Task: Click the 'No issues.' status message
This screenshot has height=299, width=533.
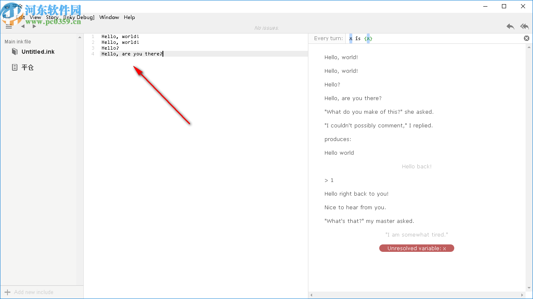Action: [266, 28]
